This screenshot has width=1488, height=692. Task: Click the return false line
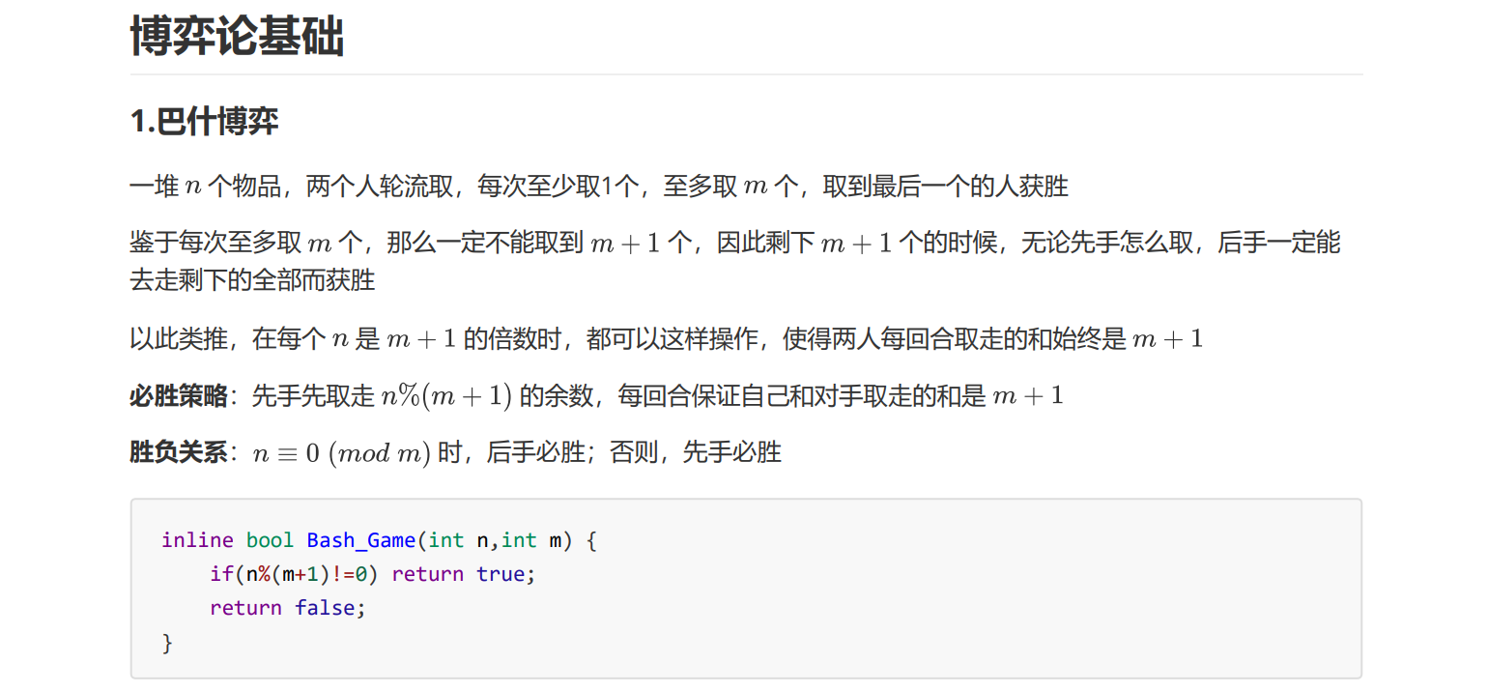(x=288, y=608)
